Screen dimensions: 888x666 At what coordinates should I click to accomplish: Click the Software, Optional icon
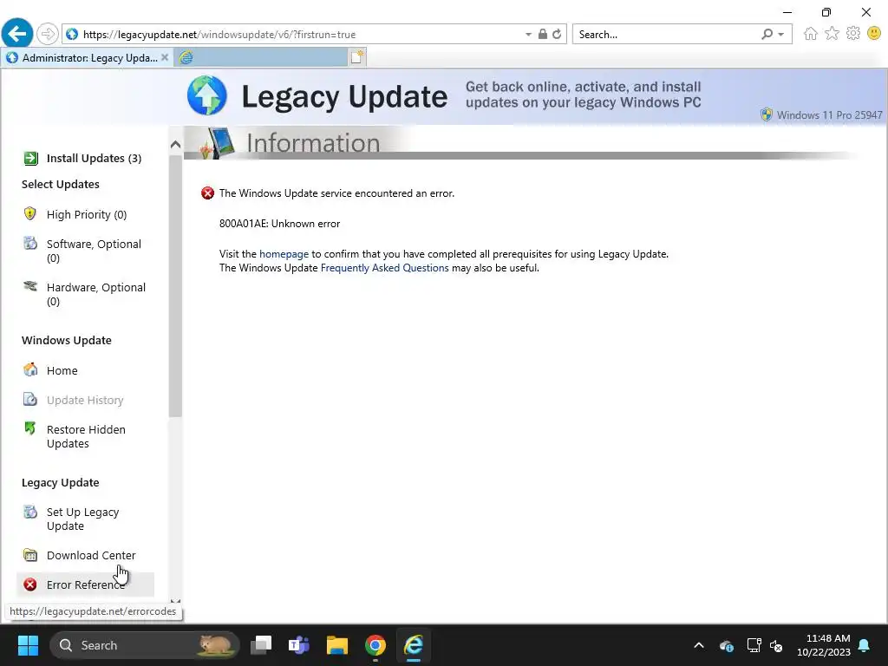30,244
